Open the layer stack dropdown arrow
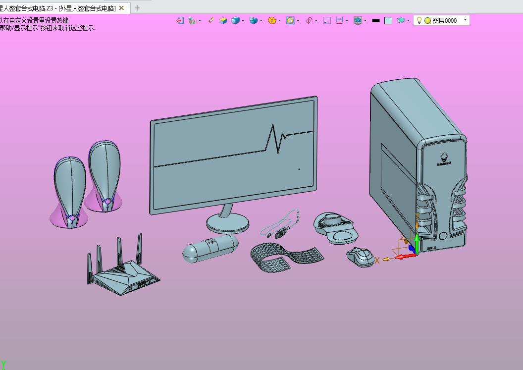 pos(408,21)
